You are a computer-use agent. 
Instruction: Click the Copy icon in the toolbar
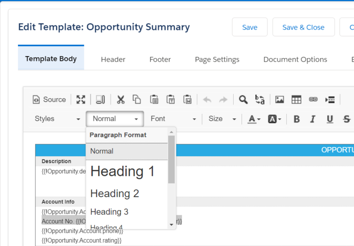pos(136,100)
